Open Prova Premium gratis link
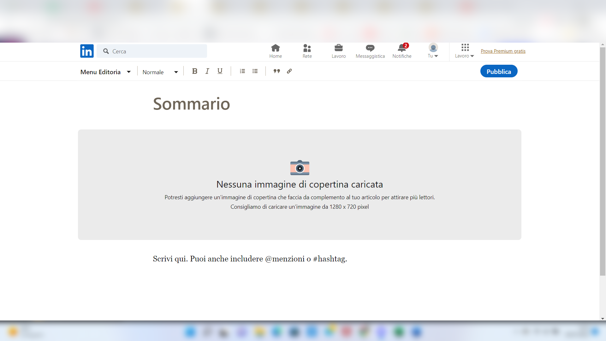 tap(503, 51)
